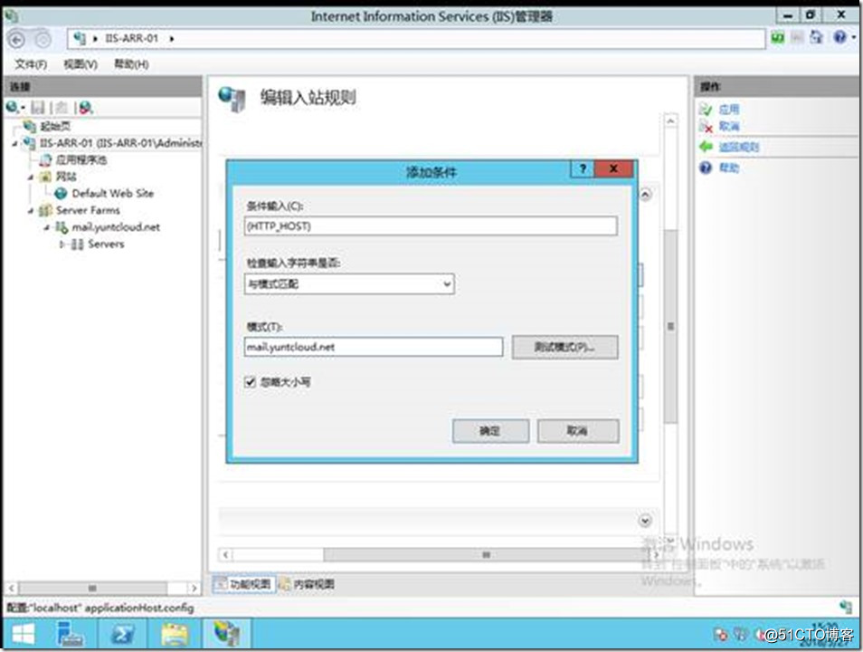Click the Back navigation arrow

(16, 40)
